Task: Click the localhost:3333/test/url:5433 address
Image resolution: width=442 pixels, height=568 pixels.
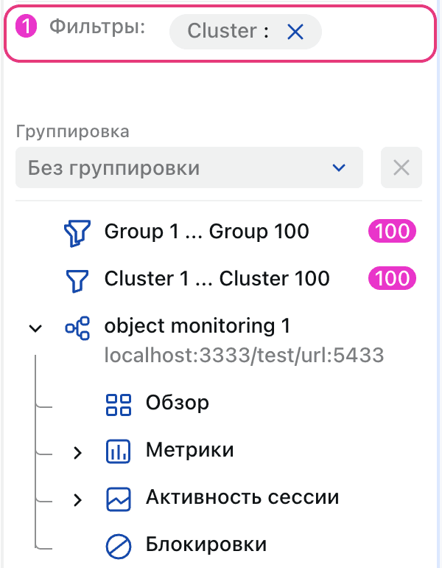Action: click(x=244, y=356)
